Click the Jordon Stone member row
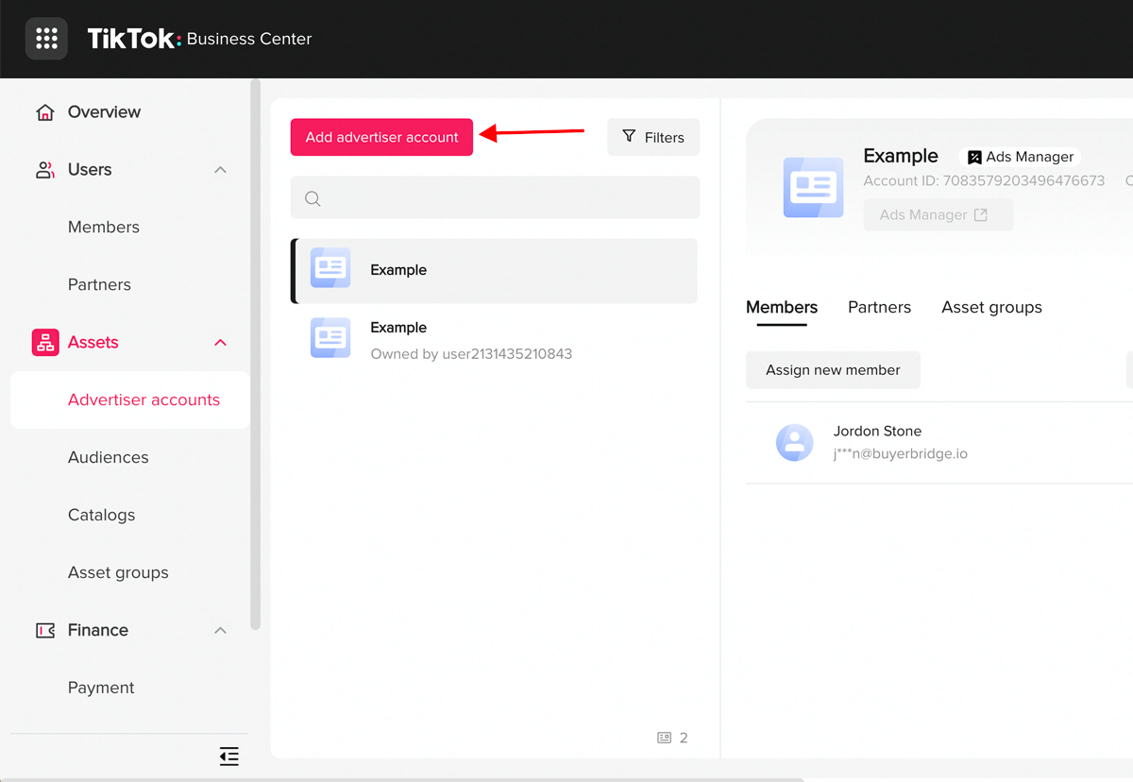 939,443
